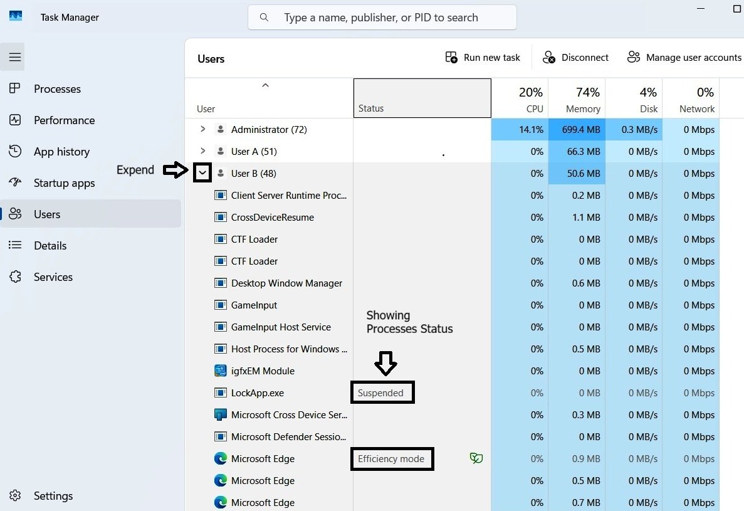Click the Client Server Runtime Process icon

click(220, 195)
